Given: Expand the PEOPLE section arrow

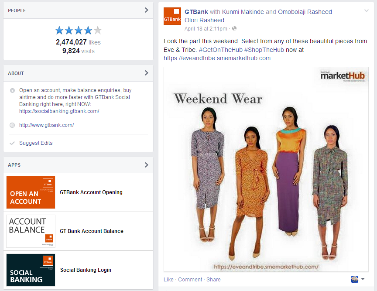Looking at the screenshot, I should tap(147, 10).
